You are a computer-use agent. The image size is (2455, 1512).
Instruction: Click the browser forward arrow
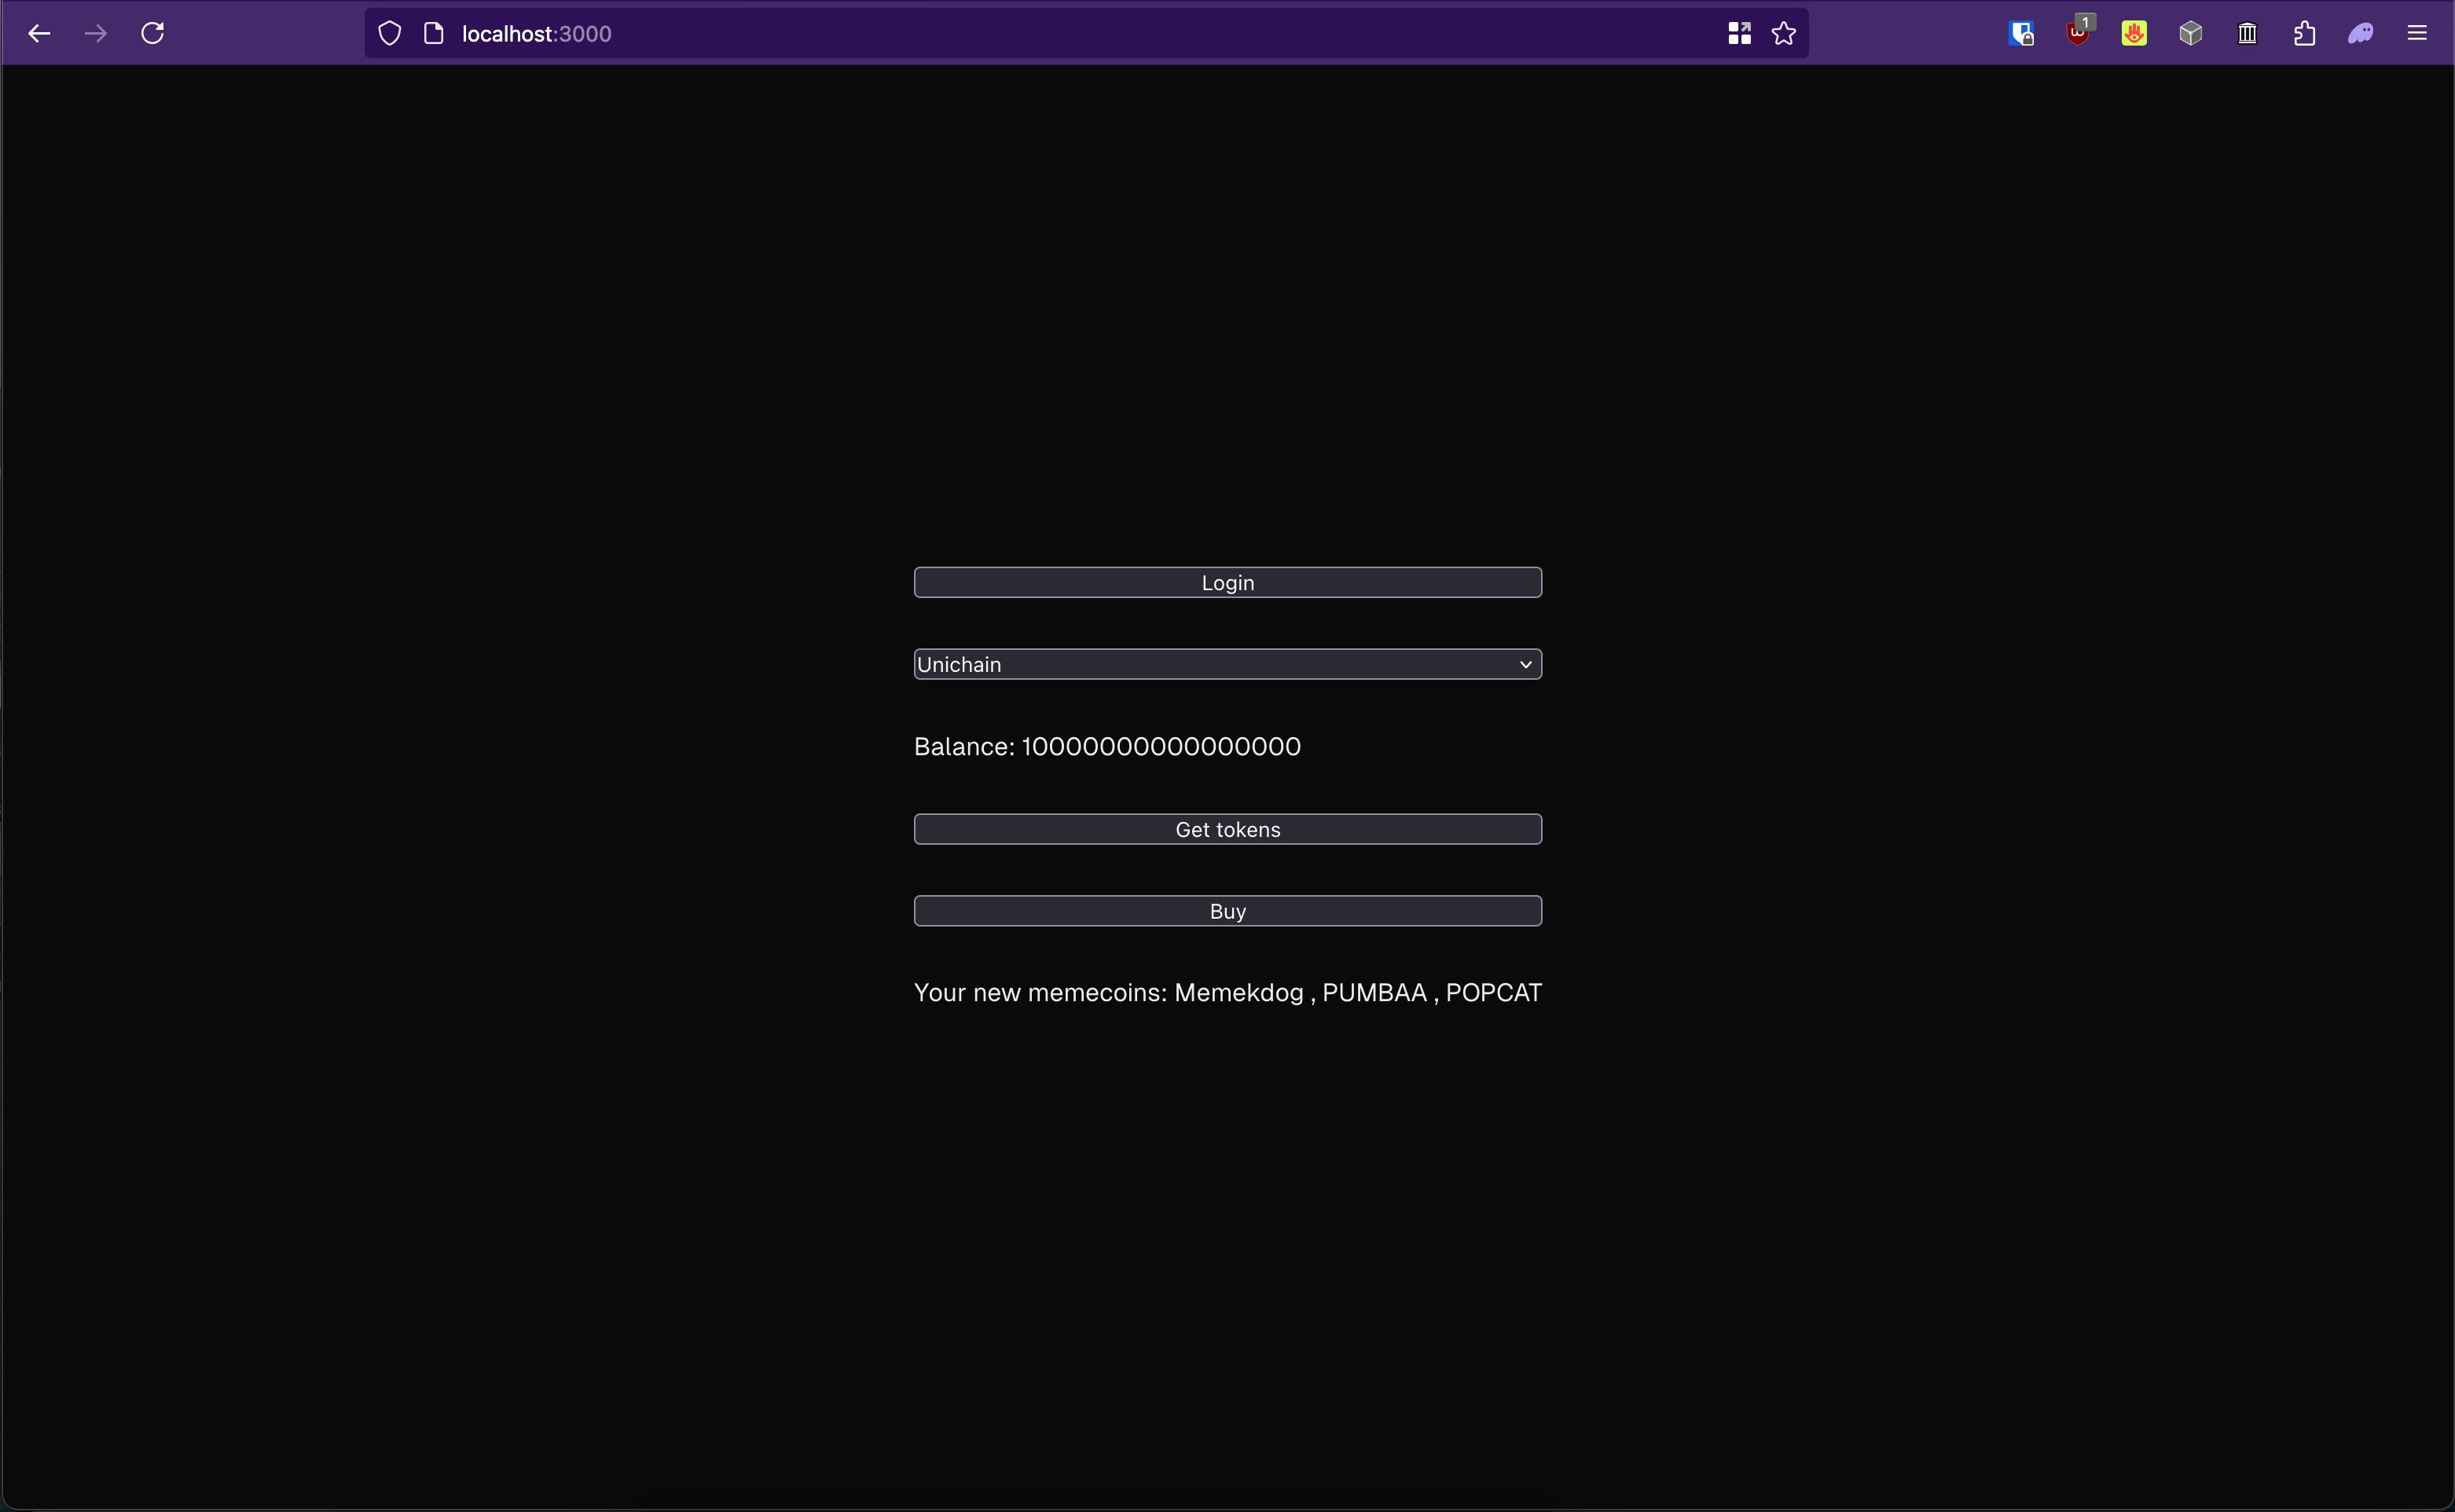pos(96,34)
